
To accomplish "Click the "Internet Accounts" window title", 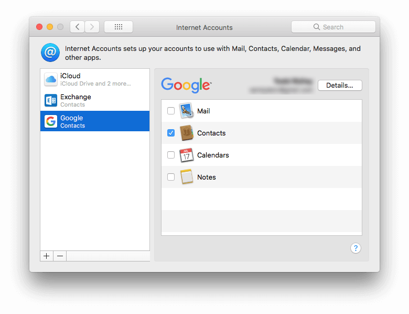I will coord(204,27).
